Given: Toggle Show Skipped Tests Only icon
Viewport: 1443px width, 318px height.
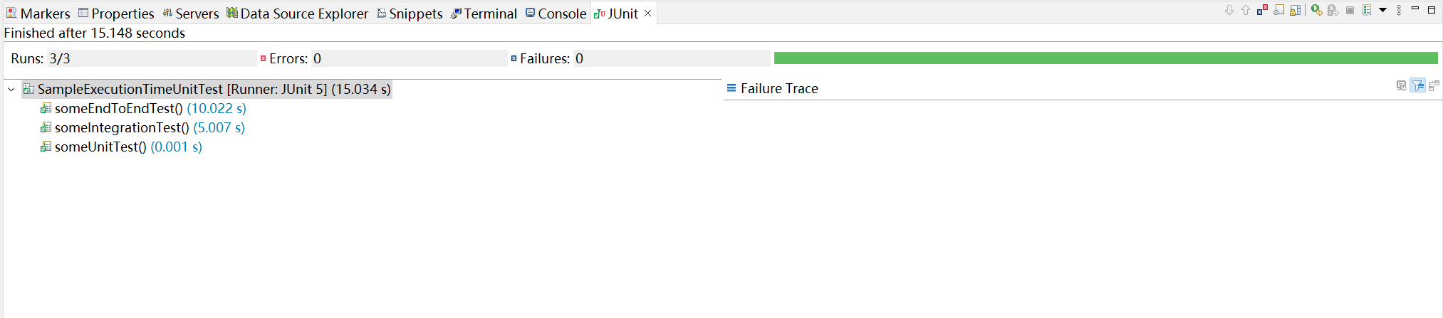Looking at the screenshot, I should pos(1279,10).
